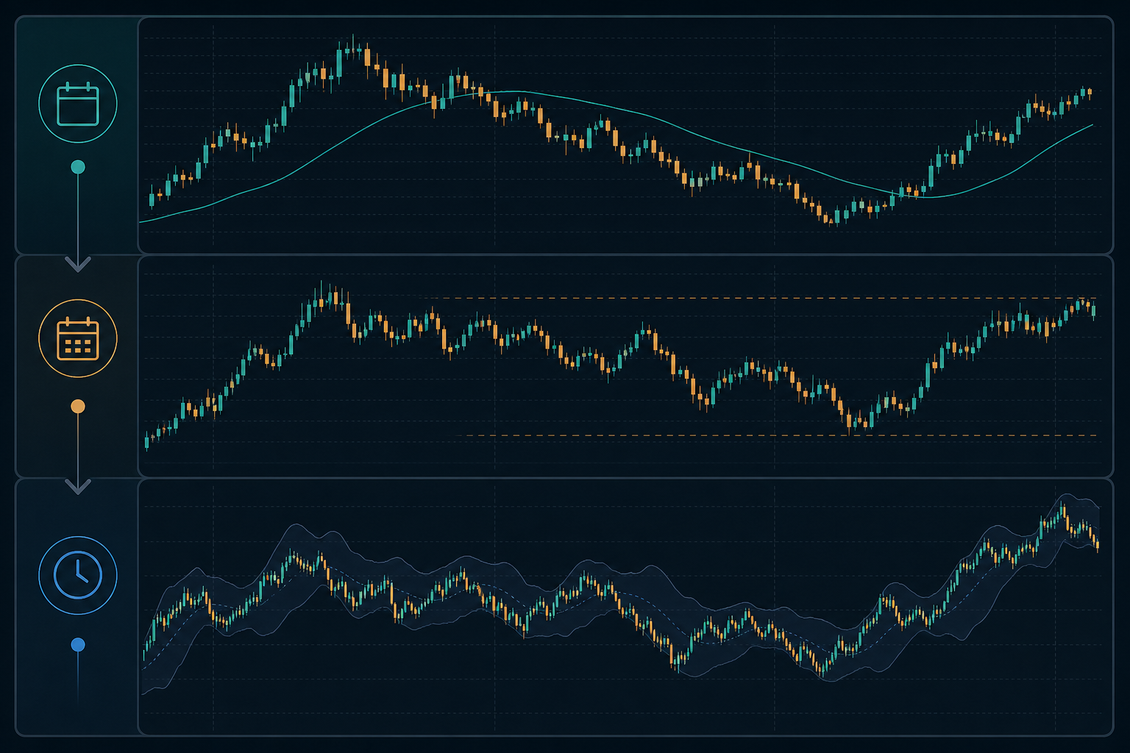Screen dimensions: 1130x753
Task: Click the teal moving average line in the top chart
Action: [616, 109]
